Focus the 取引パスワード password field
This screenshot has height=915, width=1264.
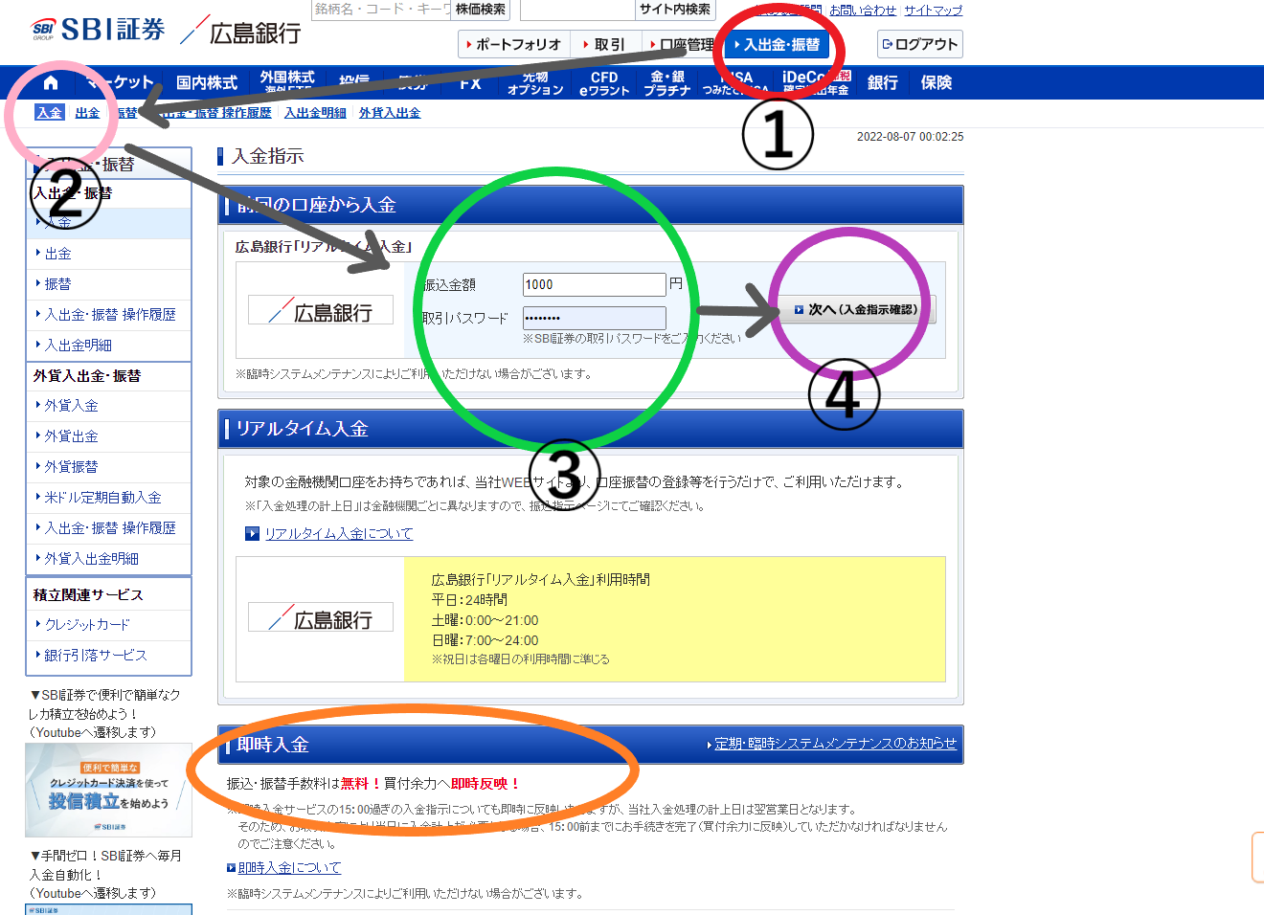[594, 318]
